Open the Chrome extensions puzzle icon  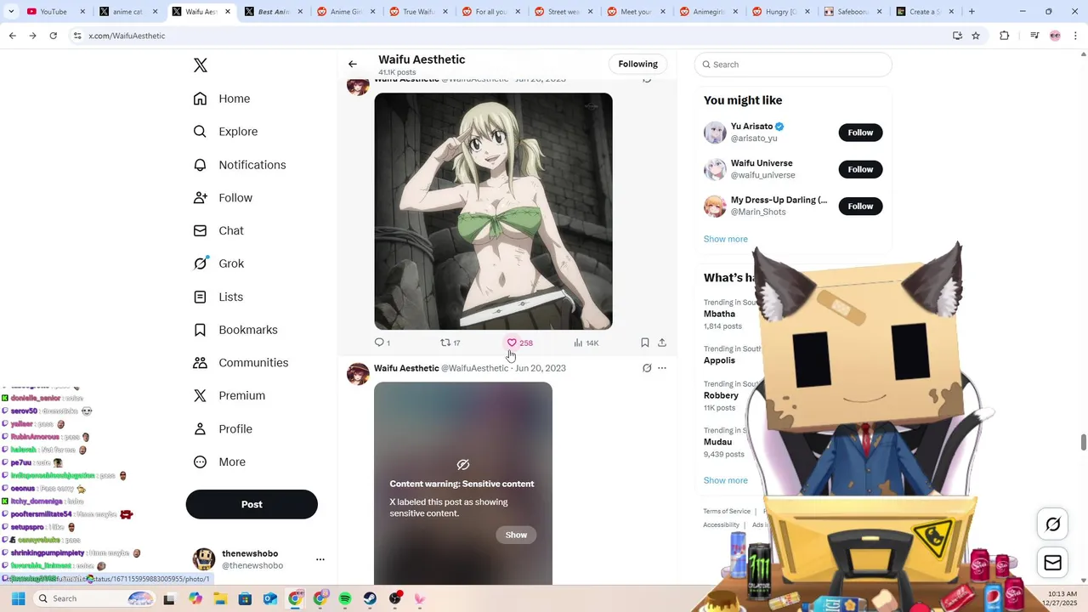(x=1005, y=36)
